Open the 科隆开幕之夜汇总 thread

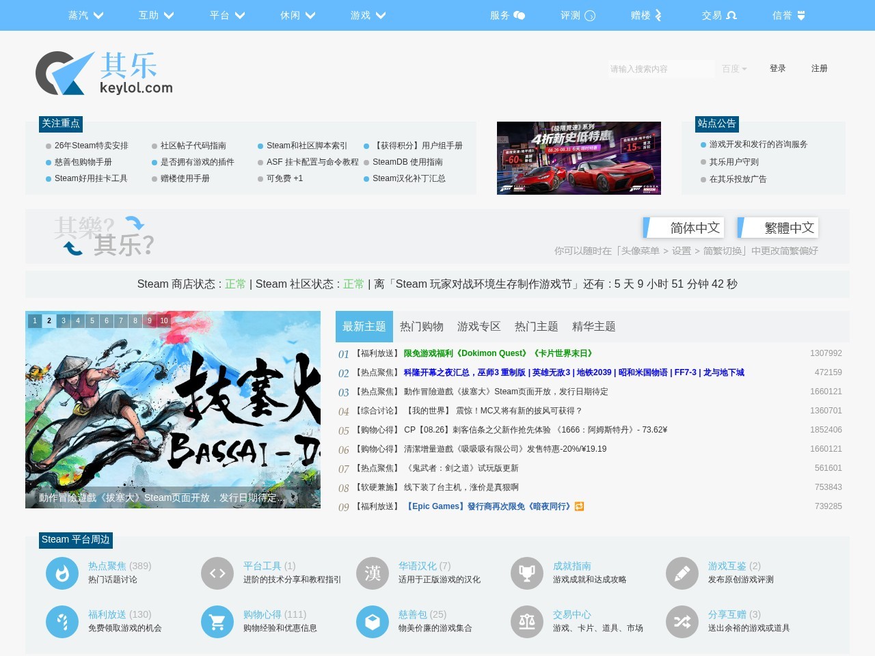tap(574, 372)
